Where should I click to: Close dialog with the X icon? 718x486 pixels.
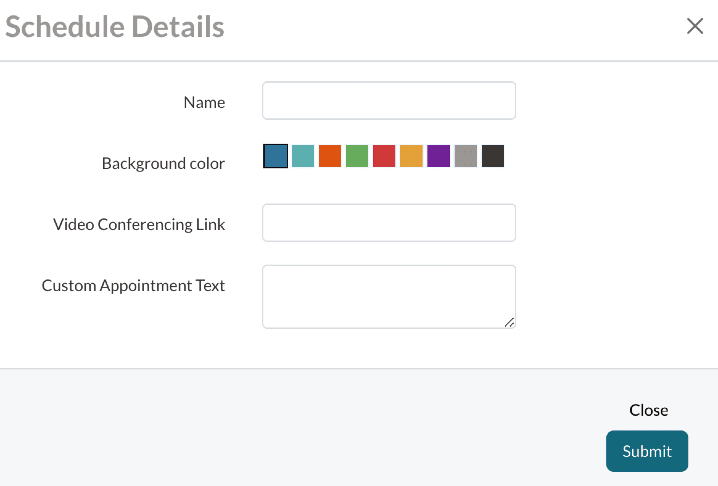[x=695, y=26]
